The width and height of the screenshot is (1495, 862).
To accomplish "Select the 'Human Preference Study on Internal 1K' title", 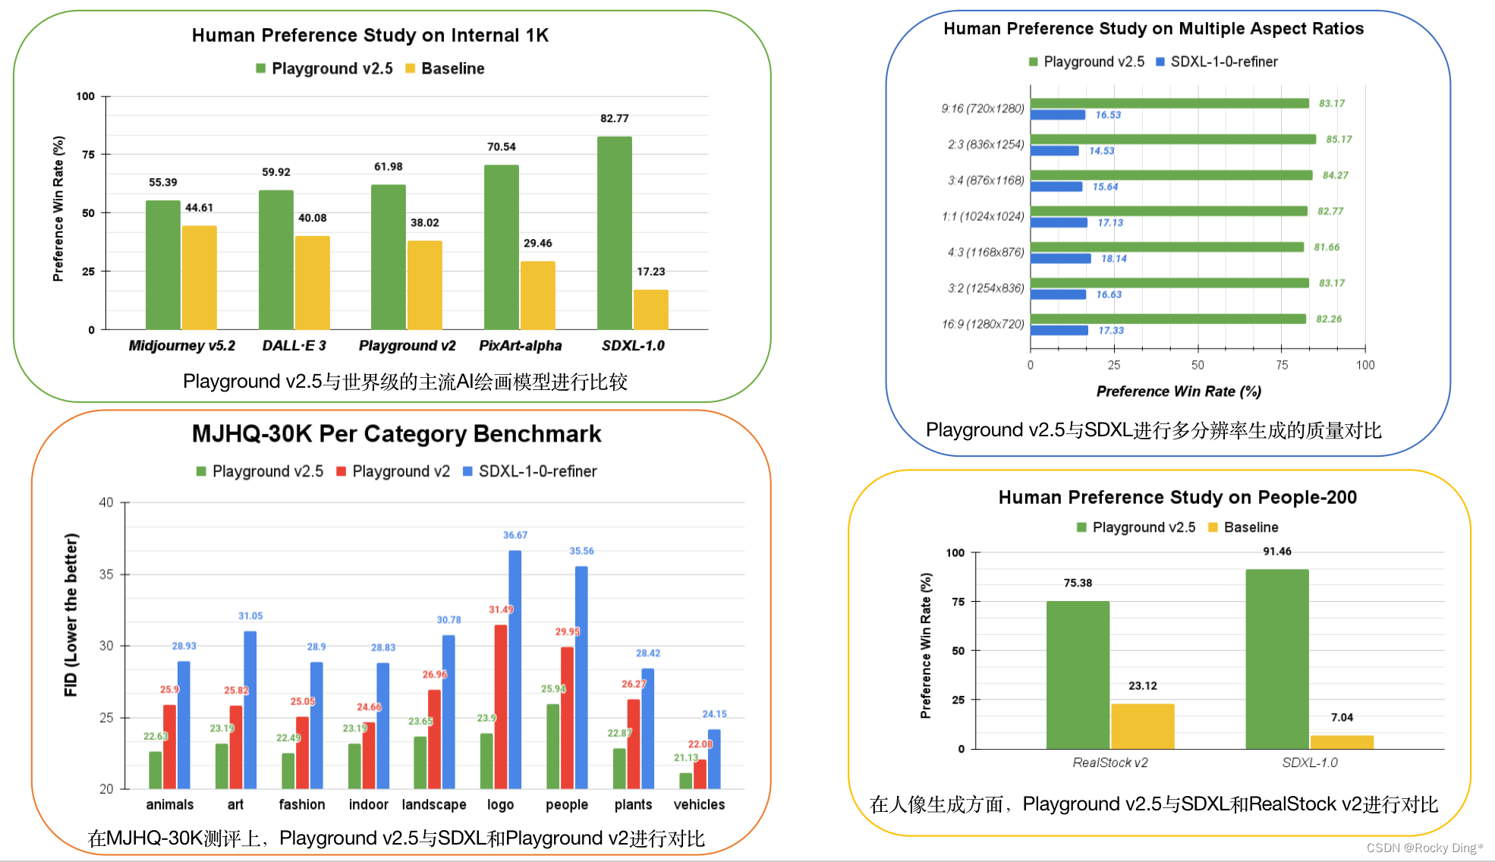I will (x=370, y=36).
